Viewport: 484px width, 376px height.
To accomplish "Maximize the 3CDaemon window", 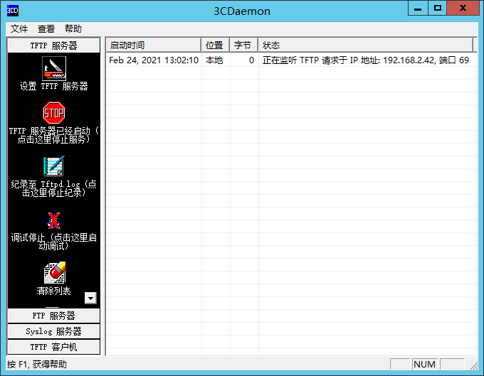I will click(438, 9).
